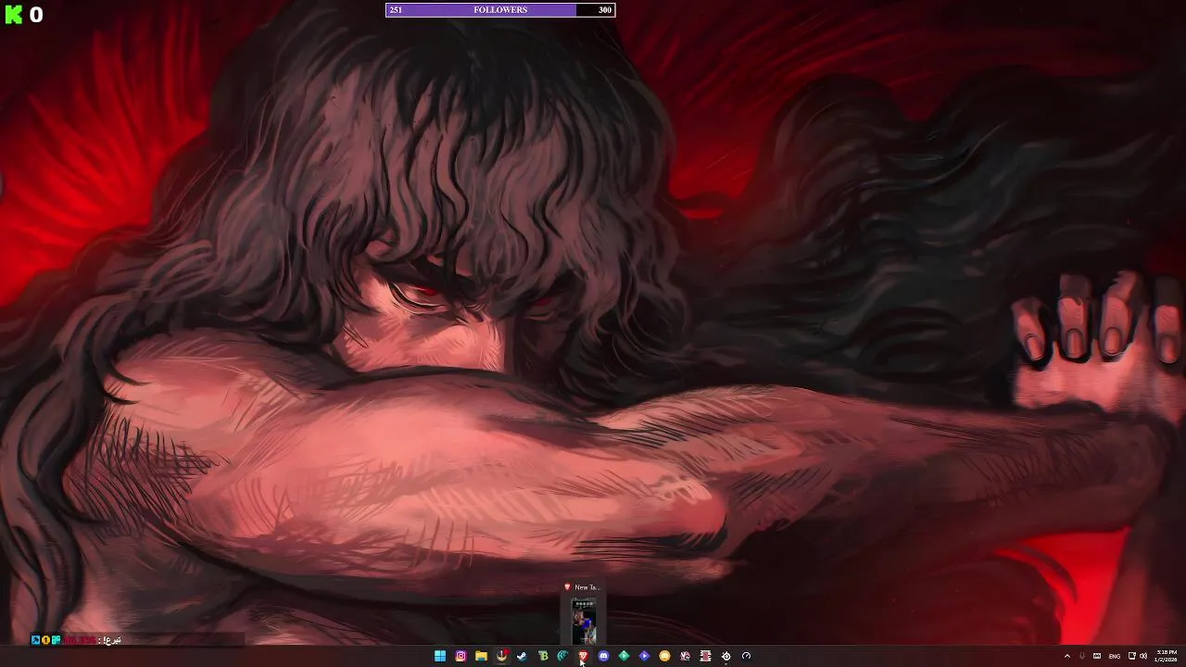Click the microphone tray icon
Viewport: 1186px width, 667px height.
coord(1082,656)
